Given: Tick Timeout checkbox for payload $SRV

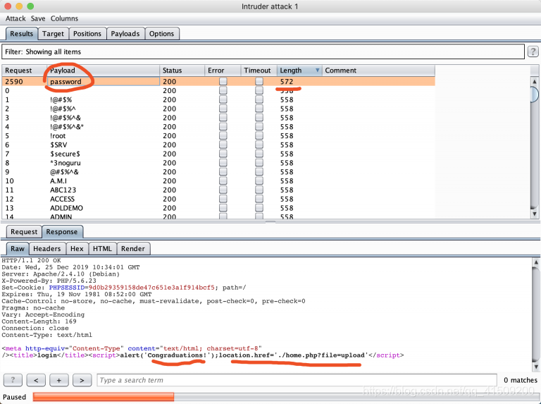Looking at the screenshot, I should [259, 145].
